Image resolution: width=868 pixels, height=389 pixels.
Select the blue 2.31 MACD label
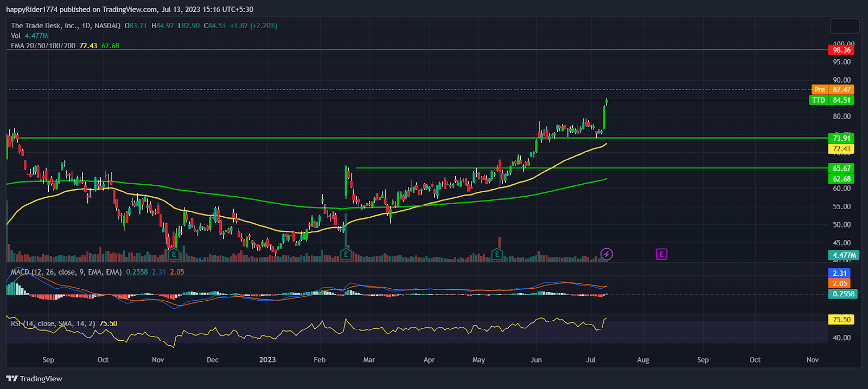[839, 274]
